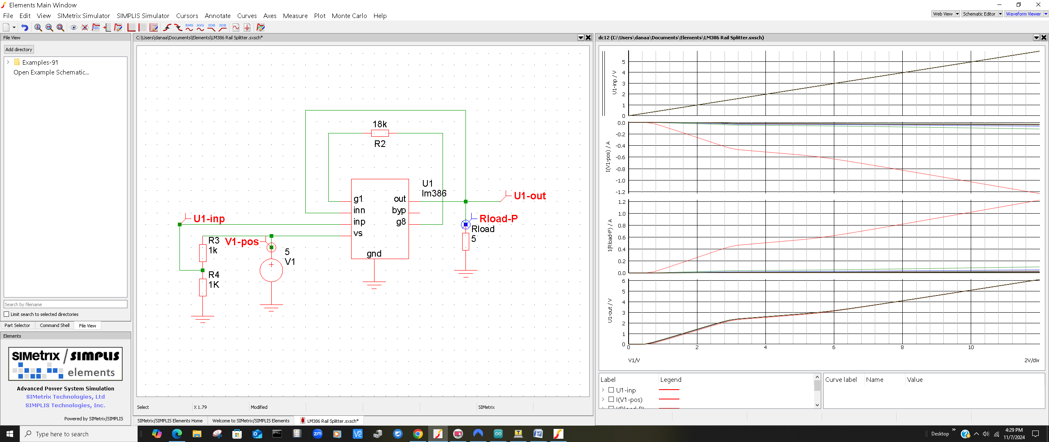This screenshot has height=442, width=1049.
Task: Open the Schematic Editor dropdown arrow
Action: [x=1000, y=14]
